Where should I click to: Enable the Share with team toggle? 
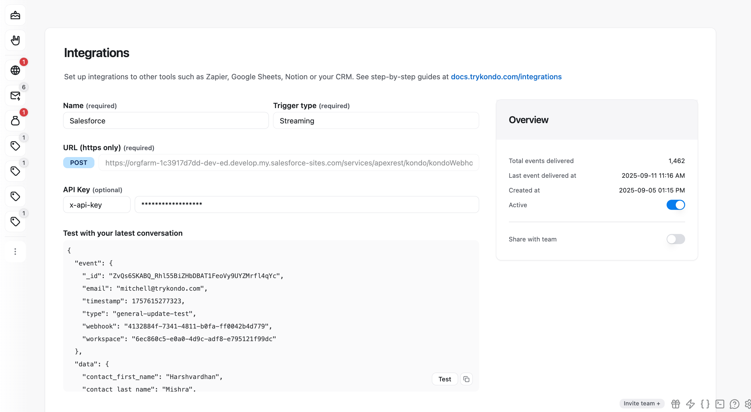point(676,239)
